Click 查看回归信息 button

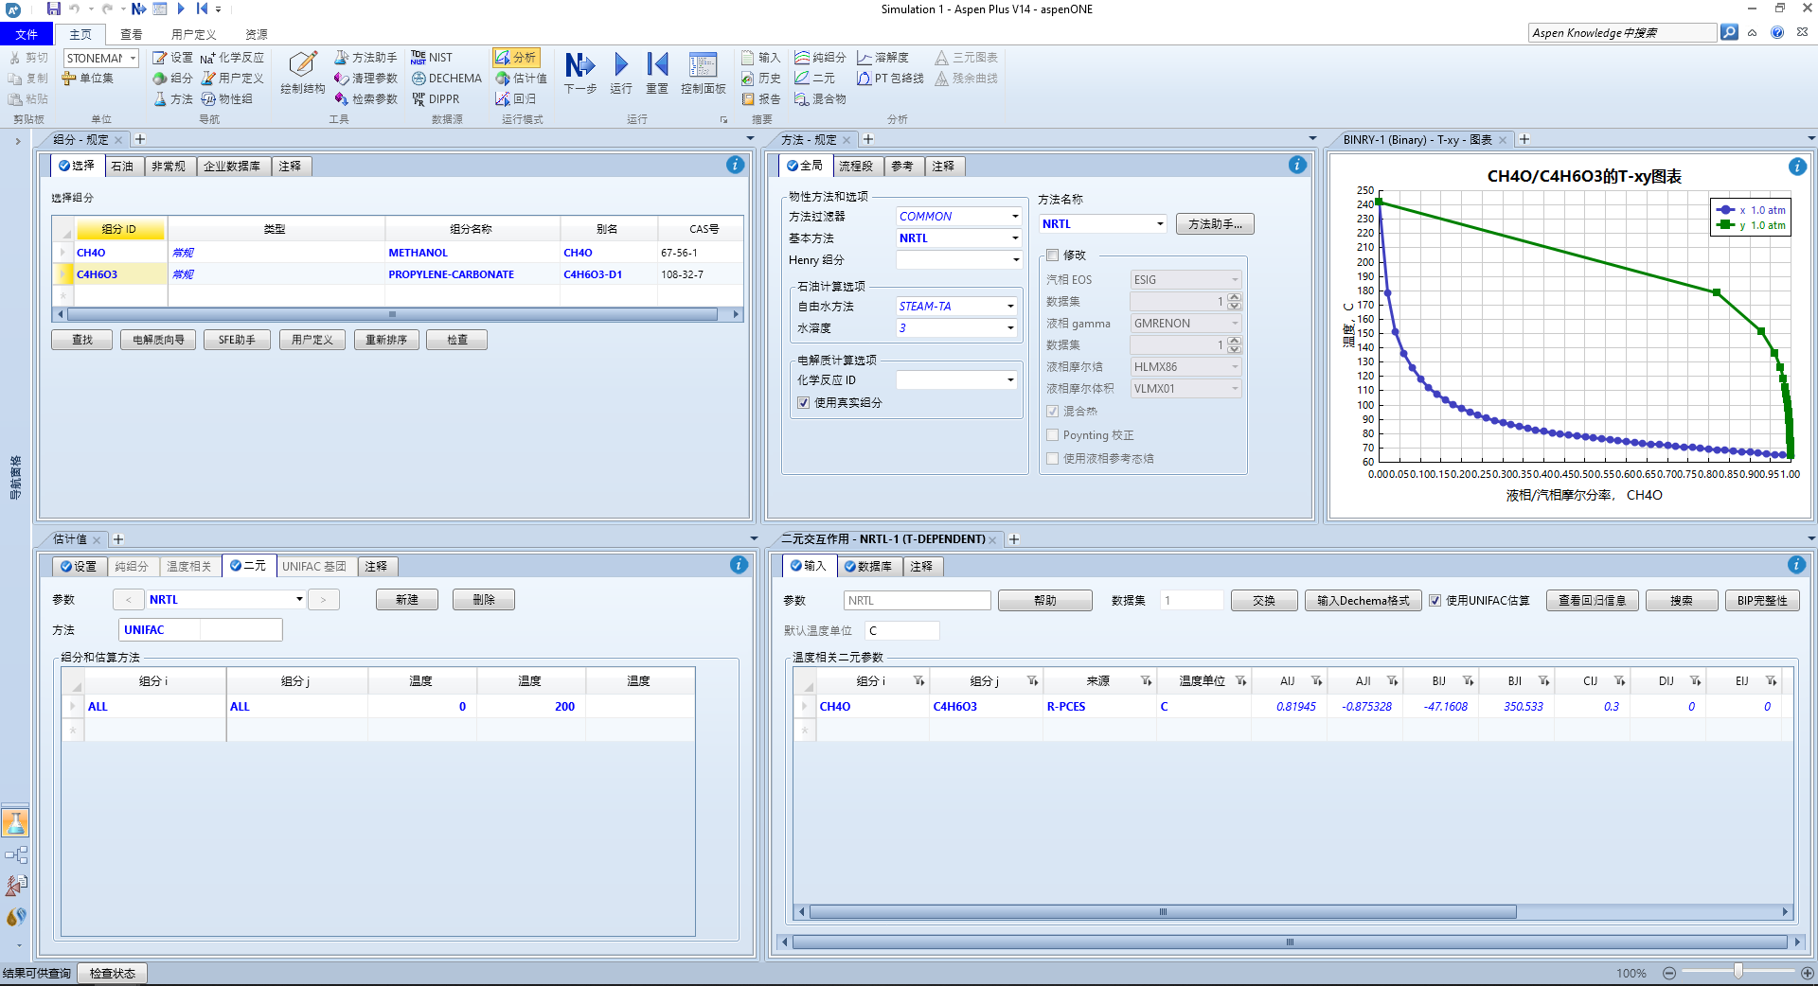pyautogui.click(x=1592, y=601)
